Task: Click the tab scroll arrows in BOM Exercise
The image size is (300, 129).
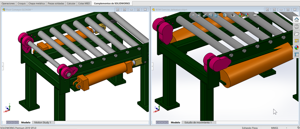Action: click(162, 122)
